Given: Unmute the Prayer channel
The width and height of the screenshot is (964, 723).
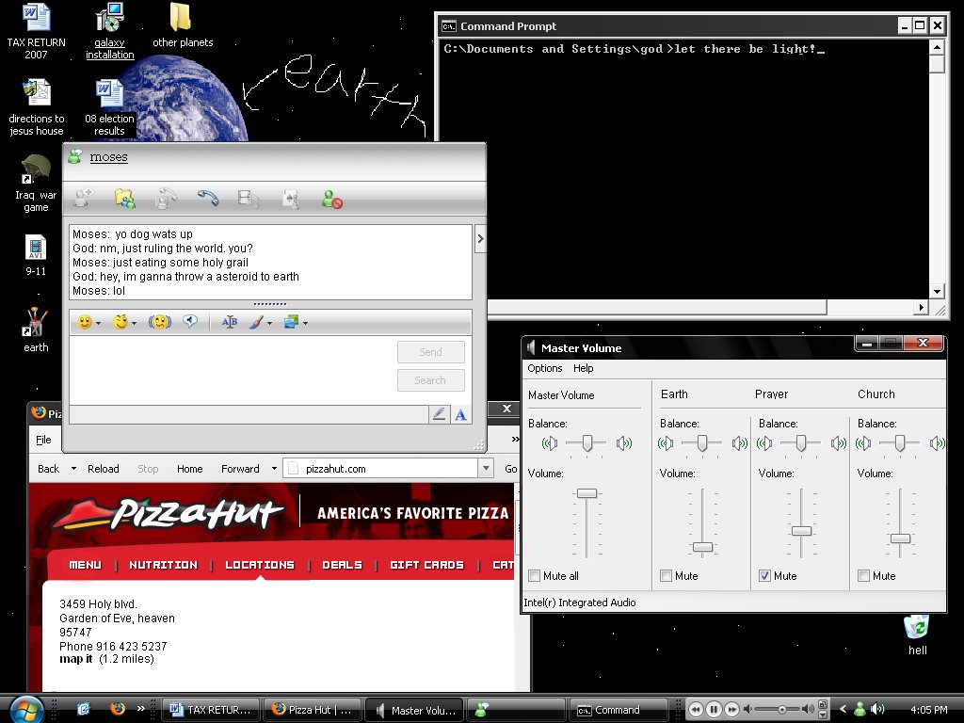Looking at the screenshot, I should pyautogui.click(x=765, y=576).
